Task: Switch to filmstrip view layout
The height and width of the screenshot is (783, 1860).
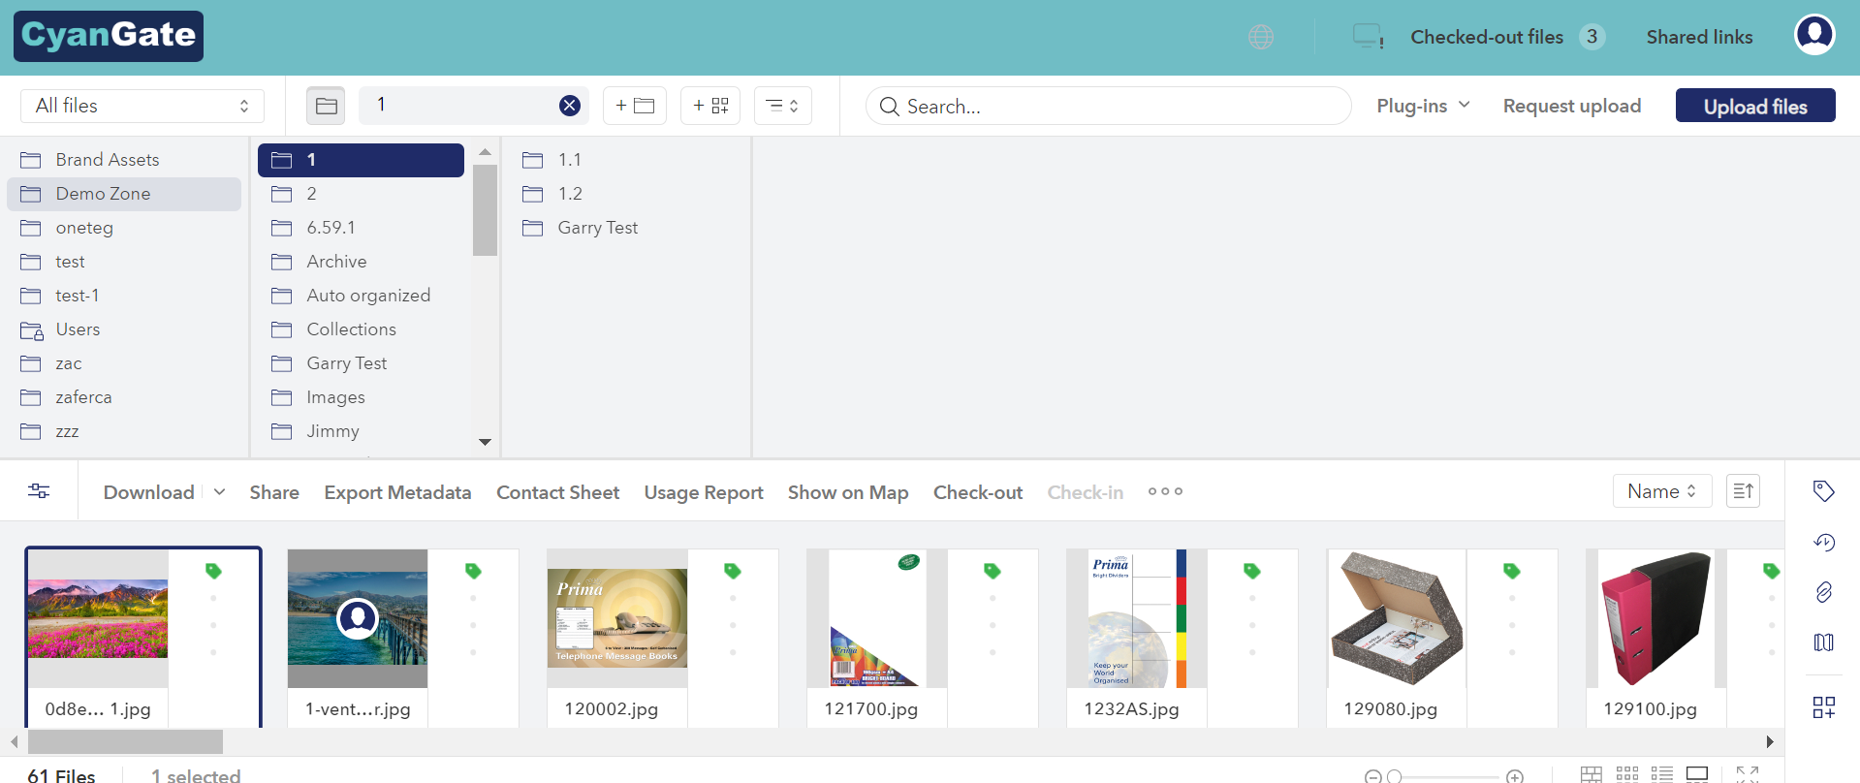Action: pos(1696,773)
